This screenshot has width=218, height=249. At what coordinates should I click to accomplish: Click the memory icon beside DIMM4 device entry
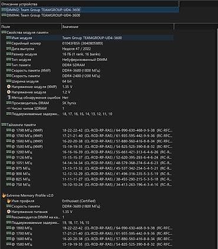(x=4, y=15)
